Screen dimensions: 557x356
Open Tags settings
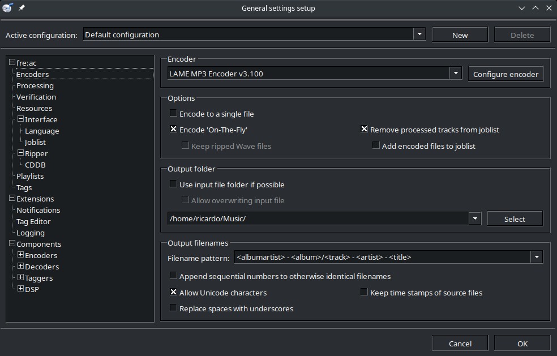tap(24, 187)
